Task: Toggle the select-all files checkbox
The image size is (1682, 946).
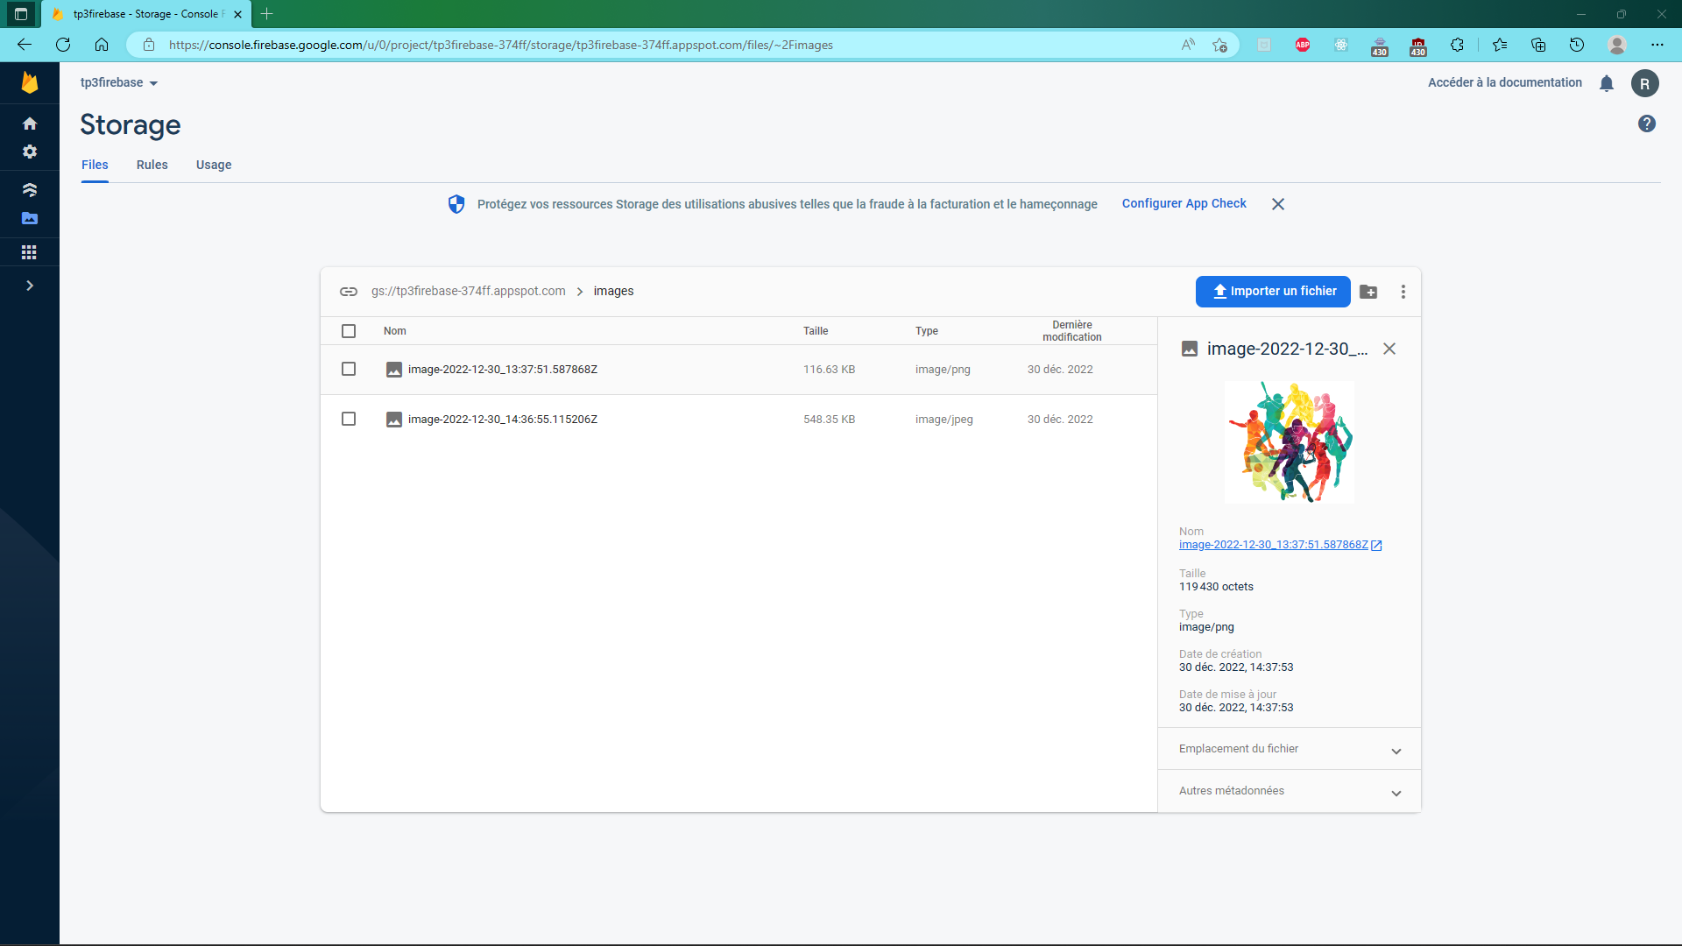Action: click(349, 331)
